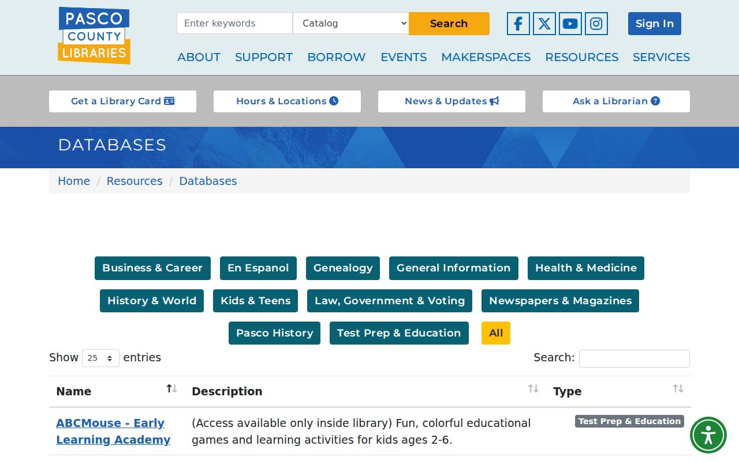739x461 pixels.
Task: Sort table by Type column arrows
Action: 678,389
